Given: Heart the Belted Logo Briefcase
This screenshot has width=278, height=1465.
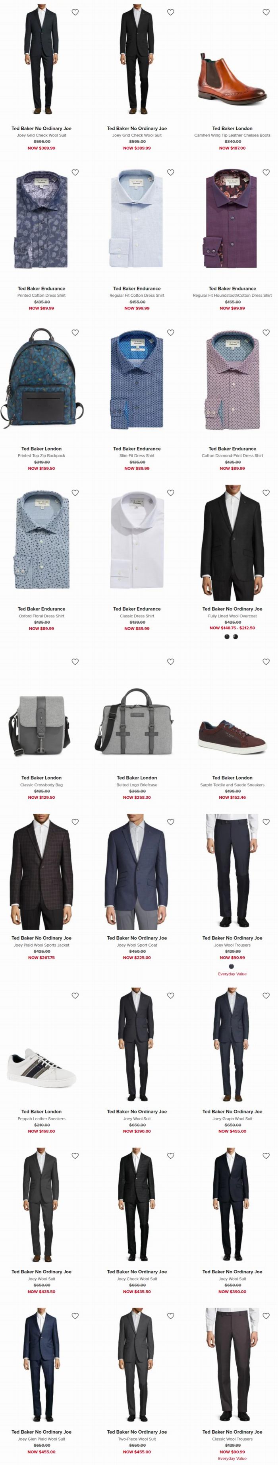Looking at the screenshot, I should (x=170, y=661).
